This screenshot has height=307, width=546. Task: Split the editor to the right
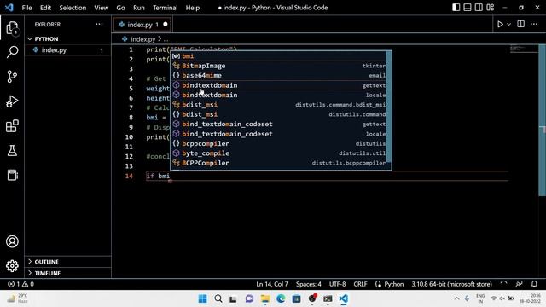click(x=521, y=24)
